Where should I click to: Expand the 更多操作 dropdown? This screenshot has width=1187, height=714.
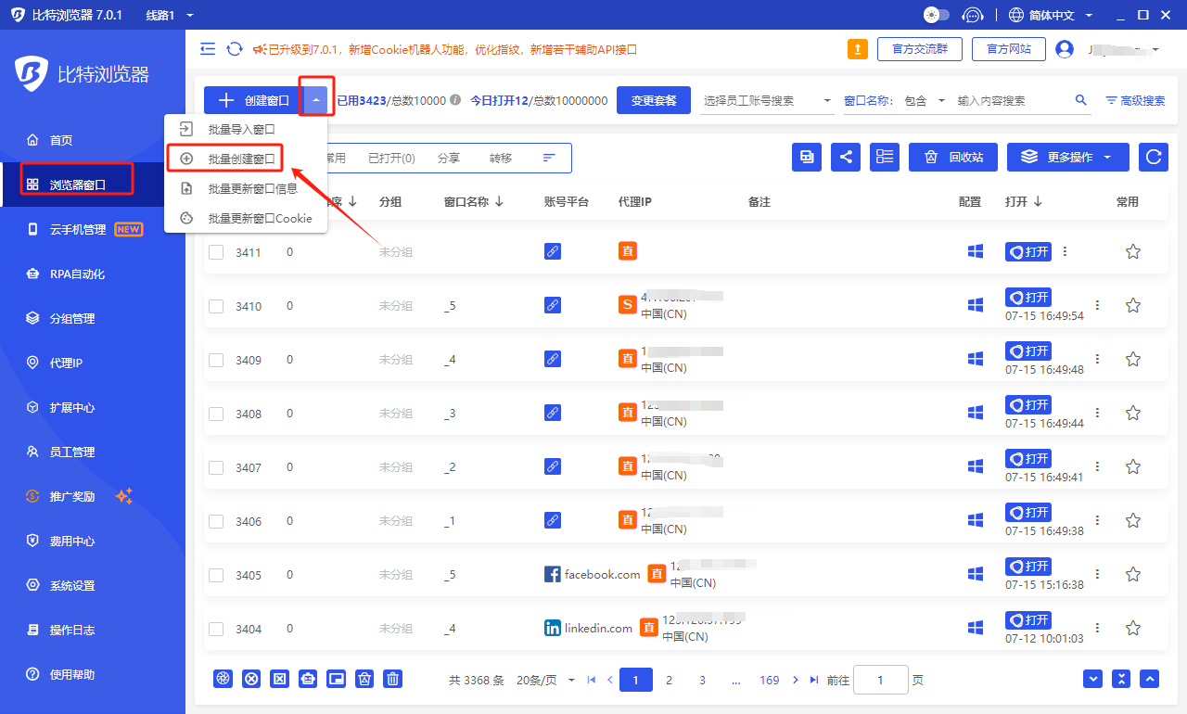click(1068, 158)
